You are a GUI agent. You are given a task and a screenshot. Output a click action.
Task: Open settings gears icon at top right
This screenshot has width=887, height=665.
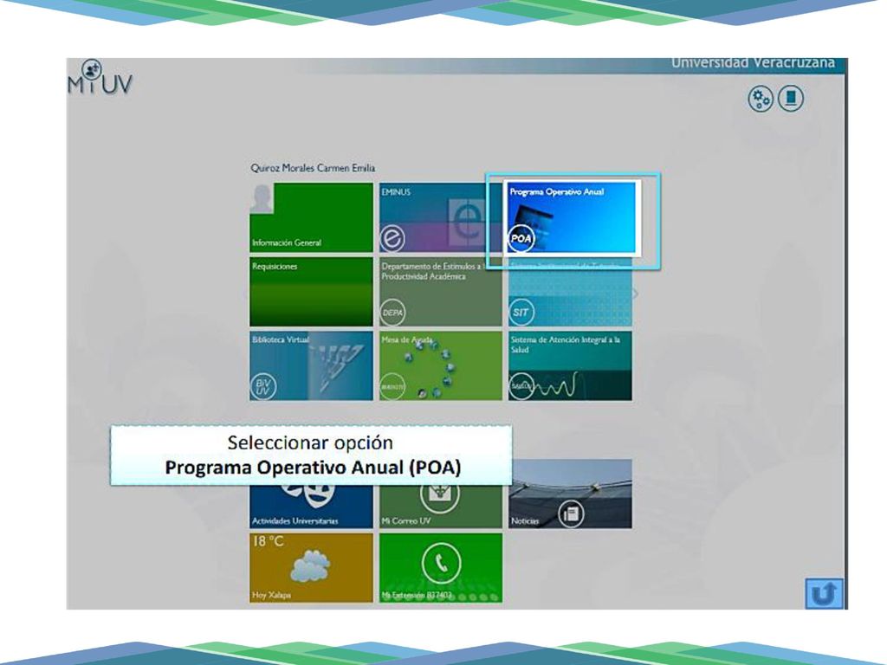[x=761, y=99]
